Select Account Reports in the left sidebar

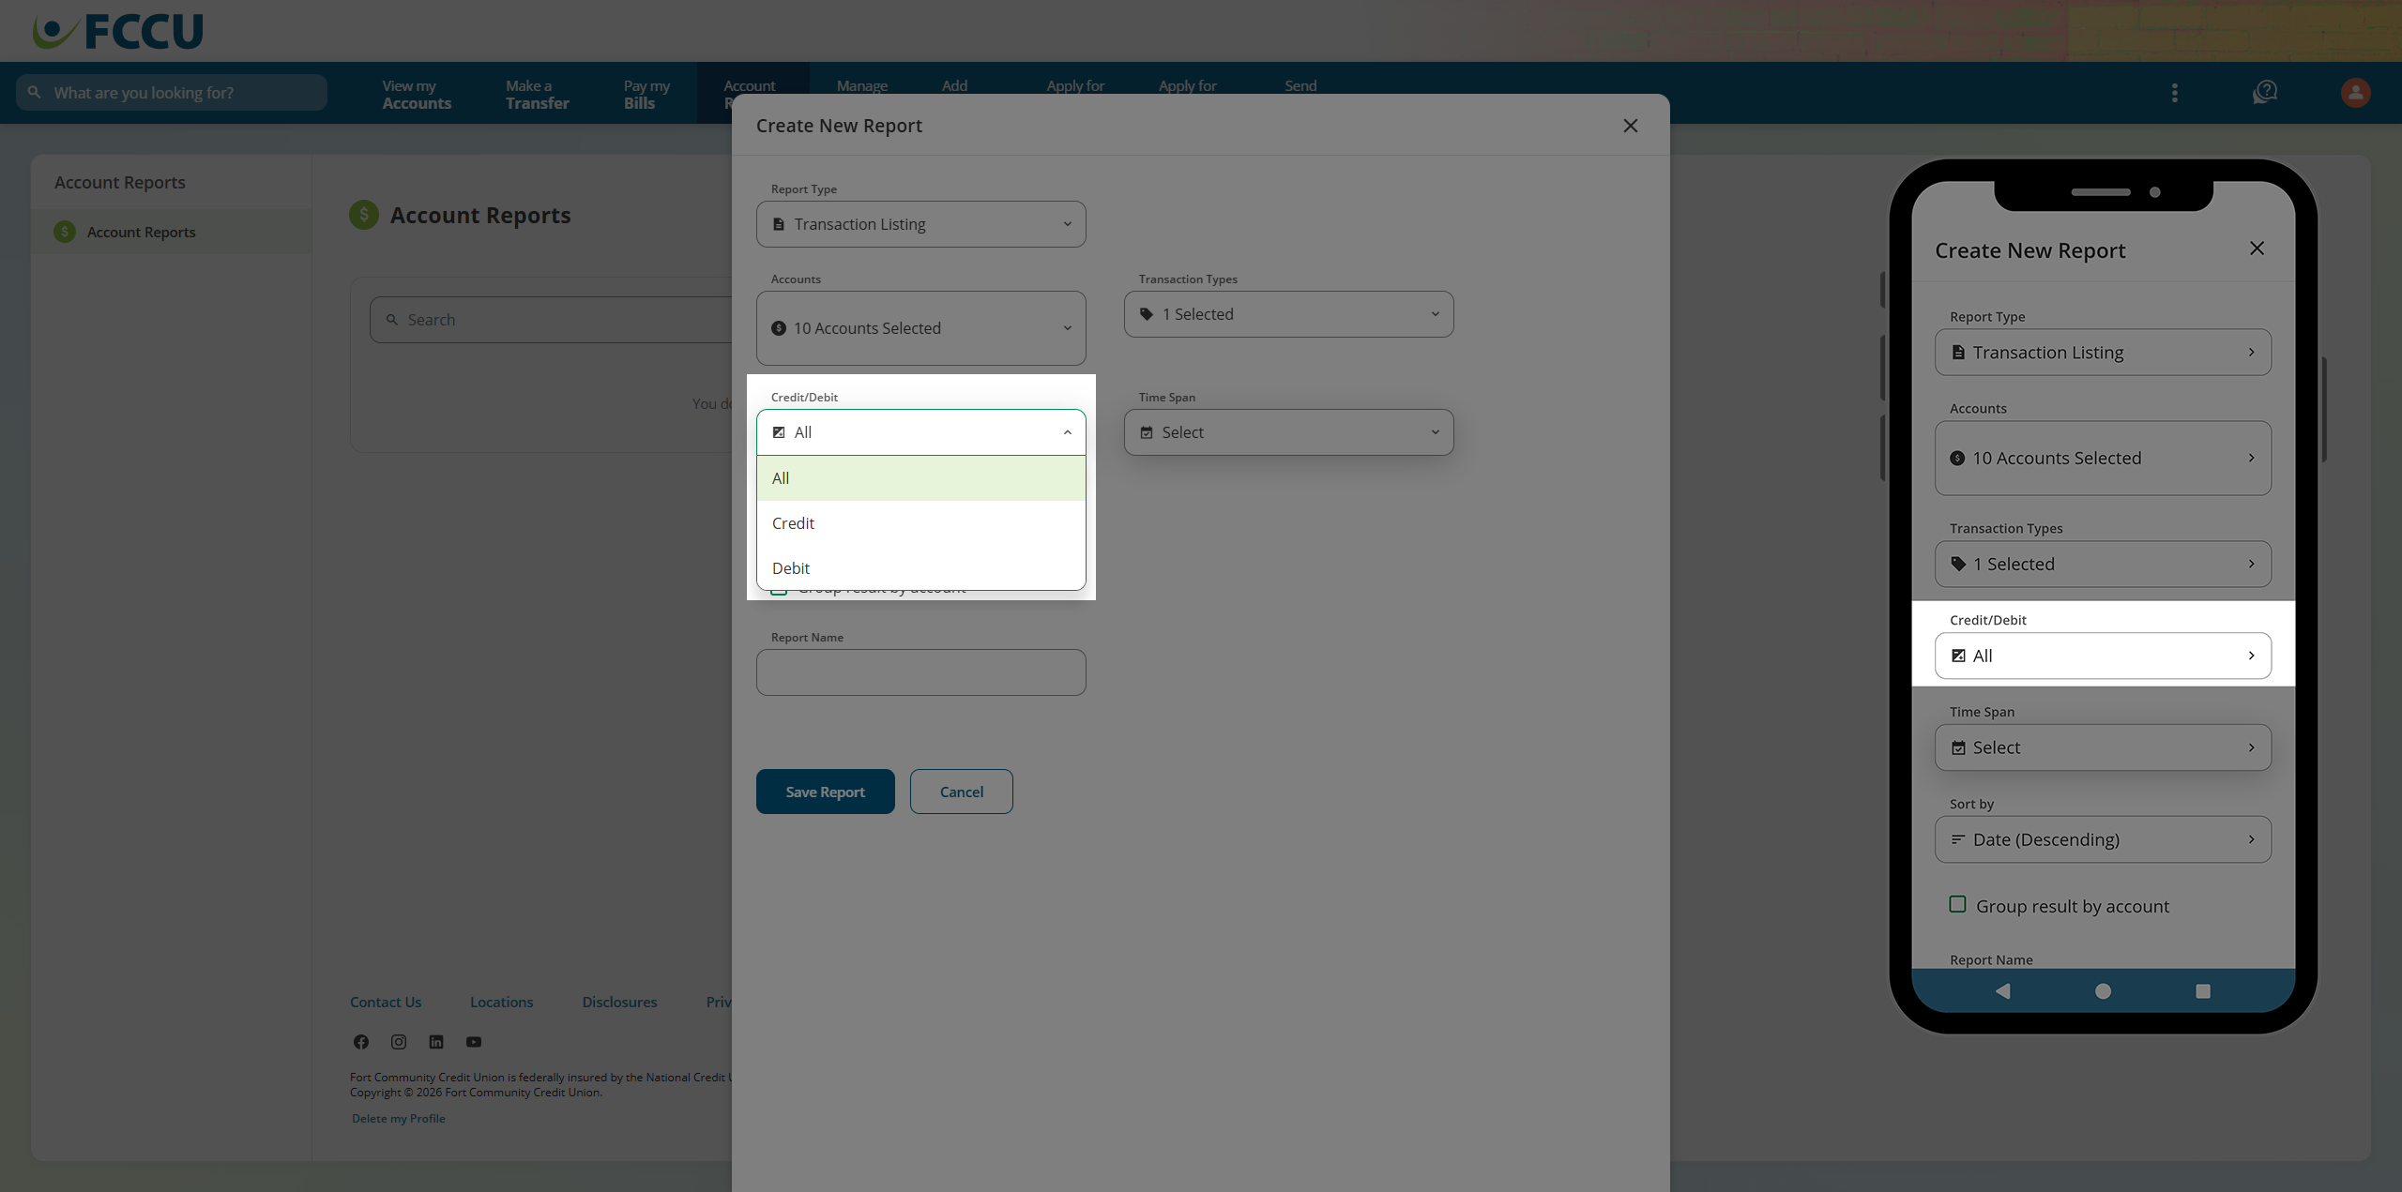click(x=171, y=232)
